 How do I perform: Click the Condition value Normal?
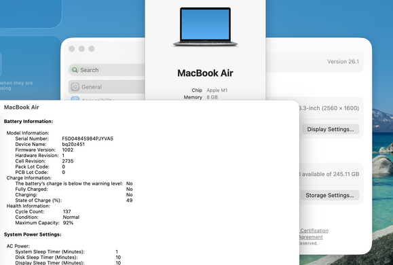pyautogui.click(x=71, y=217)
